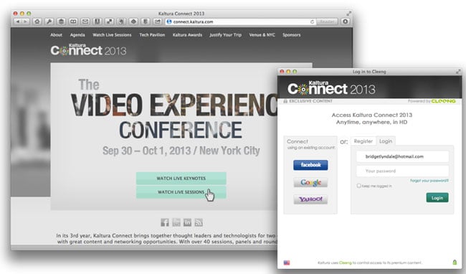Select the Login tab
This screenshot has height=274, width=466.
click(x=386, y=141)
